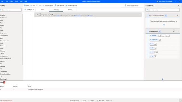The height and width of the screenshot is (102, 182).
Task: Expand the Outlook action group
Action: 2,54
